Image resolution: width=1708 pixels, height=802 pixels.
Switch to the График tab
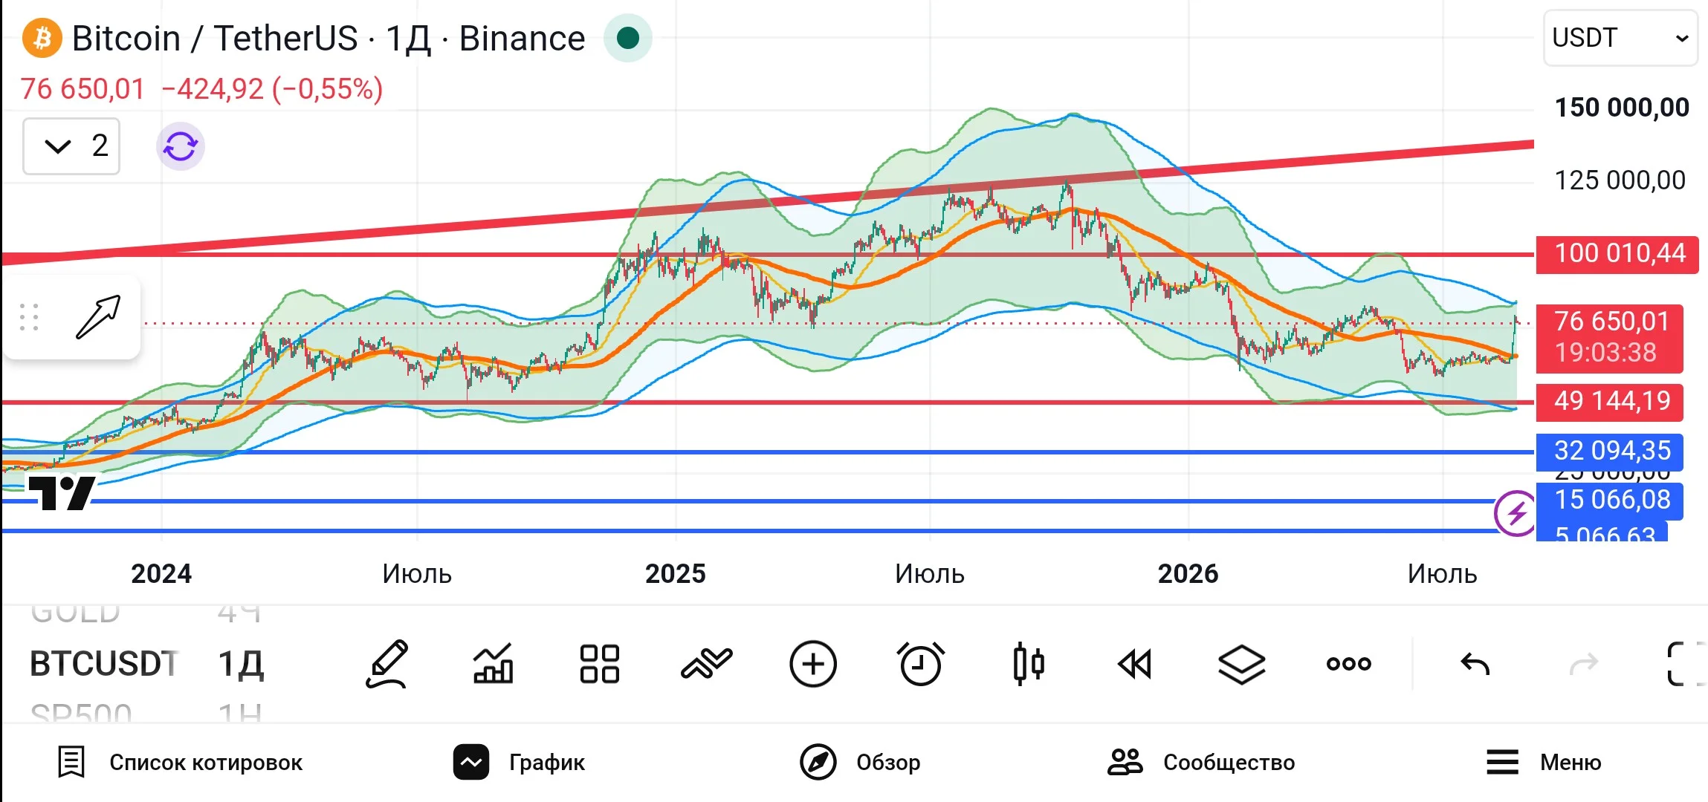tap(520, 763)
